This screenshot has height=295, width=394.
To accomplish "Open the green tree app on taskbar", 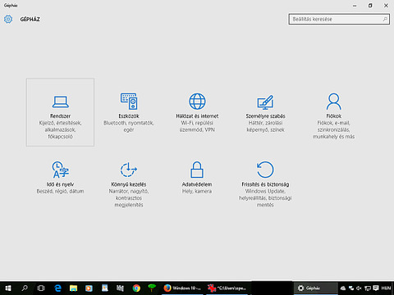I will 152,288.
